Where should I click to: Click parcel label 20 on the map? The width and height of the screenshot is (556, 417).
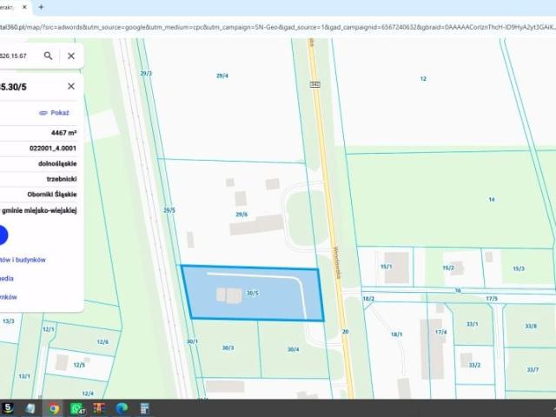pyautogui.click(x=345, y=332)
